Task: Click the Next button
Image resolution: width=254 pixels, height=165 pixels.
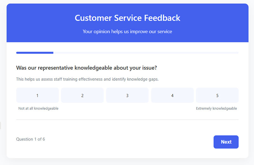Action: pyautogui.click(x=226, y=142)
